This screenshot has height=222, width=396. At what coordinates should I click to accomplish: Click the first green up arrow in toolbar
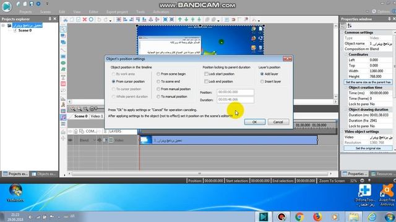click(x=180, y=19)
